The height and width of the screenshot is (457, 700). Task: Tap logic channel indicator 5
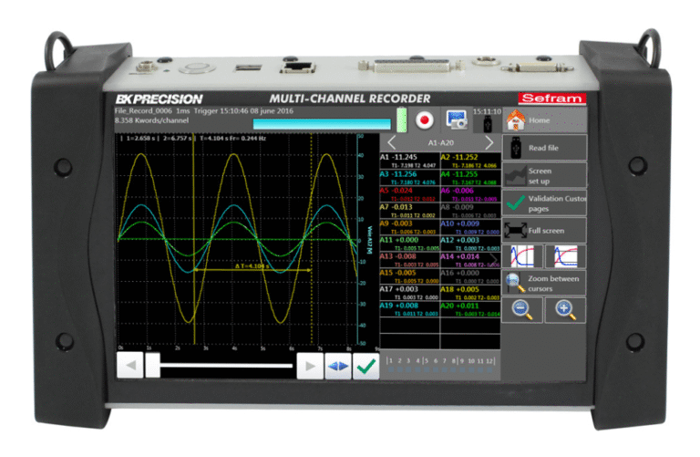427,364
